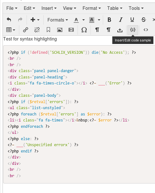Open the Insert menu

(49, 8)
